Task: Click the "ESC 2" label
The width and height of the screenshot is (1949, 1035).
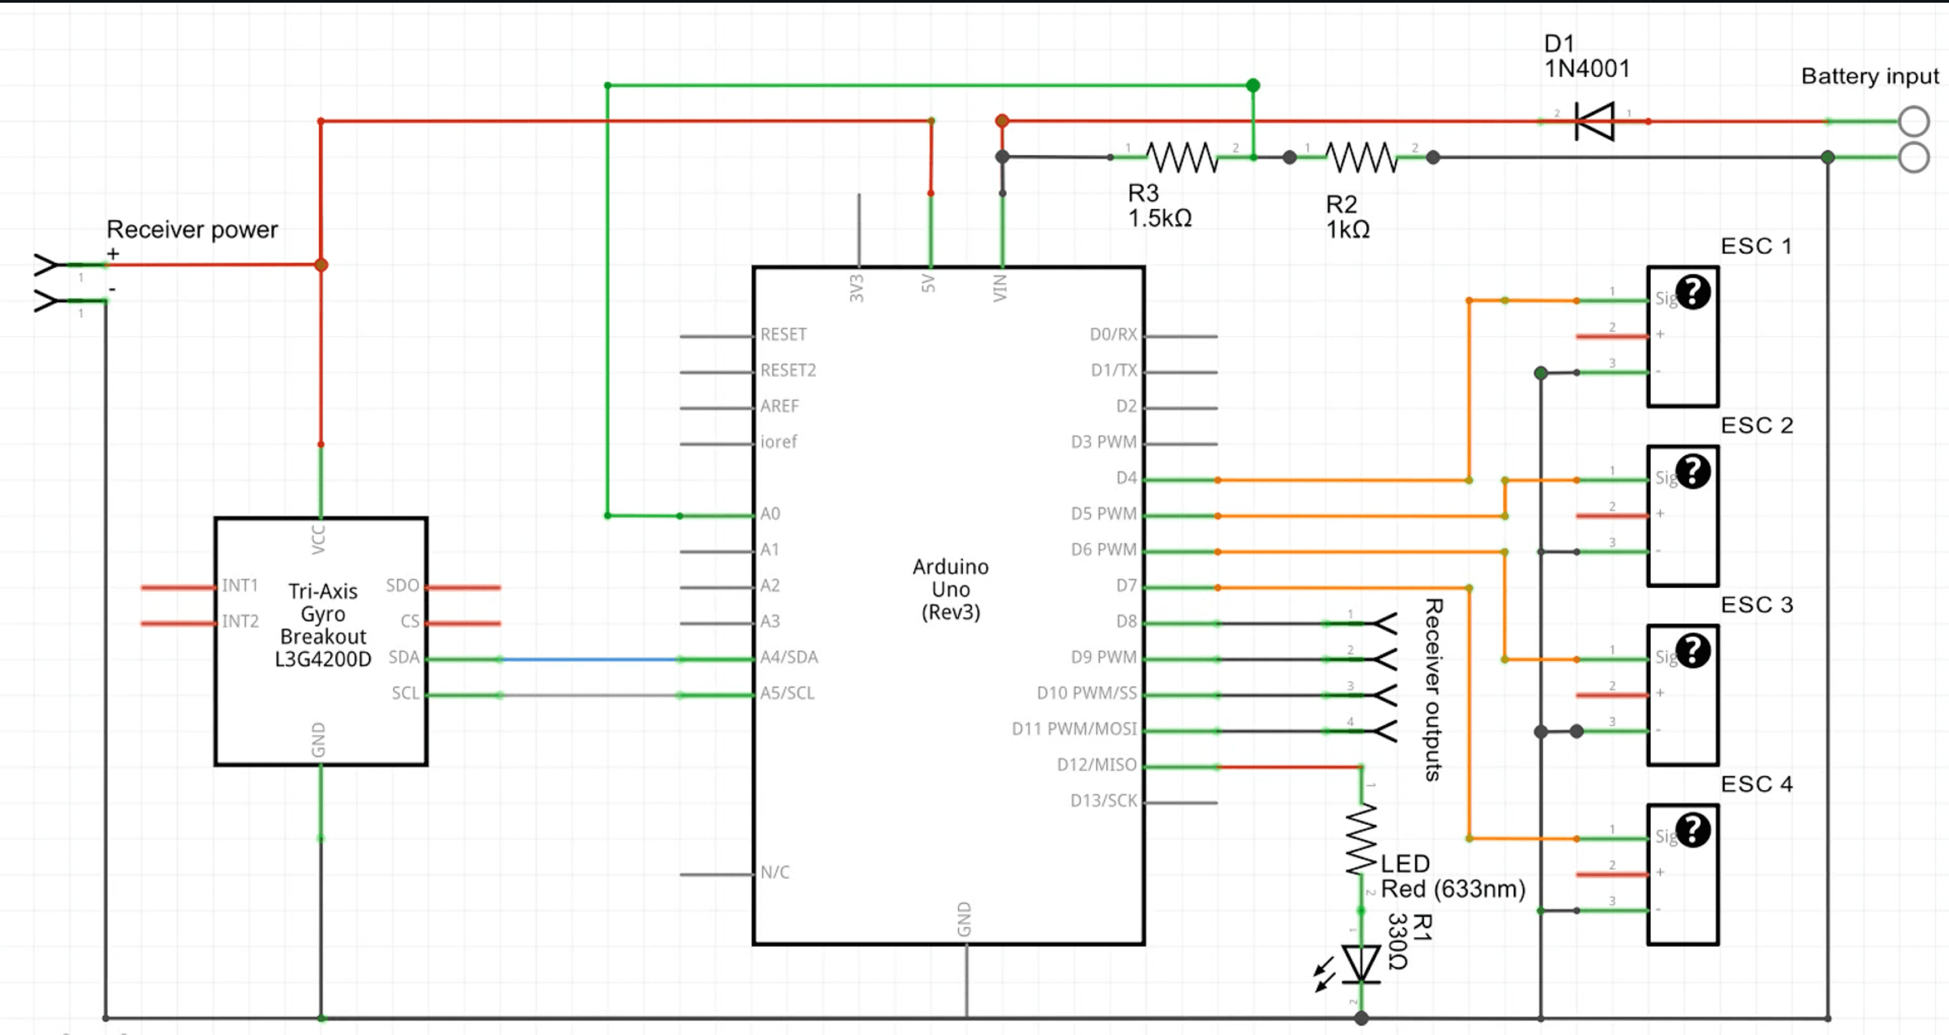Action: coord(1757,425)
